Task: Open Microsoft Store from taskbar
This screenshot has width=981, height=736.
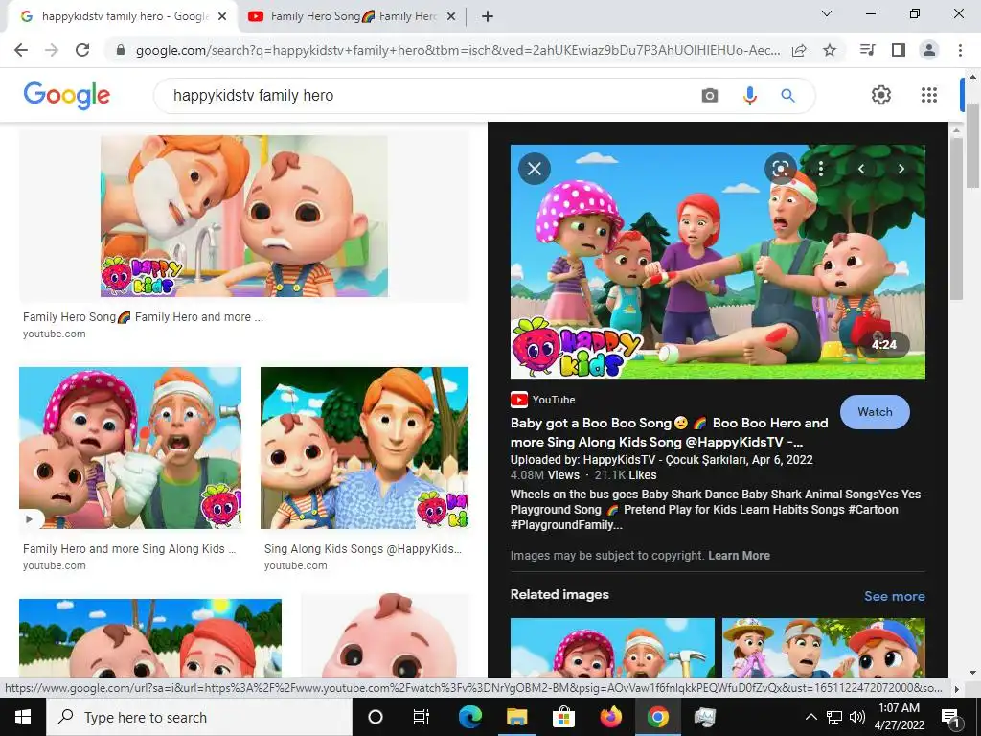Action: [x=563, y=717]
